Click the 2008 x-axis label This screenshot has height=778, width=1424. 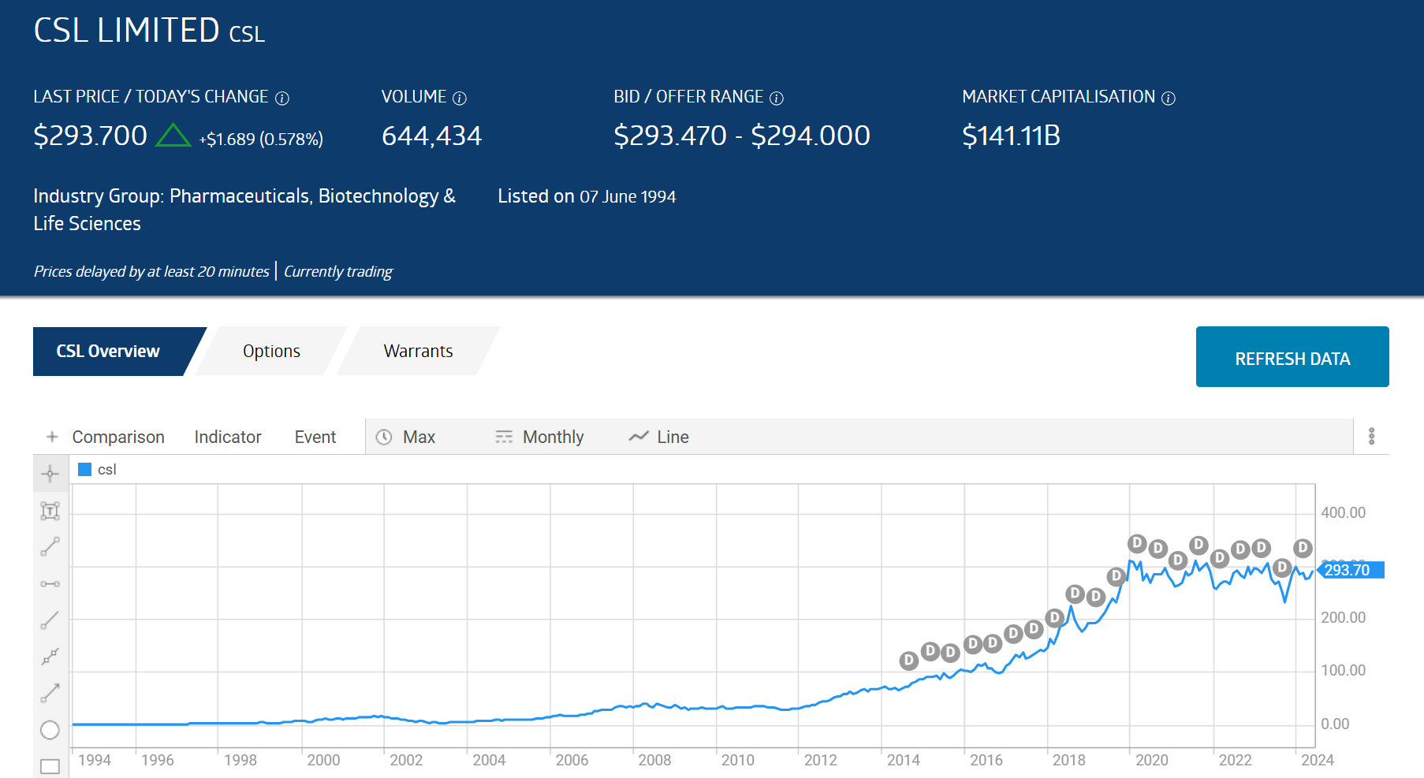click(x=654, y=760)
